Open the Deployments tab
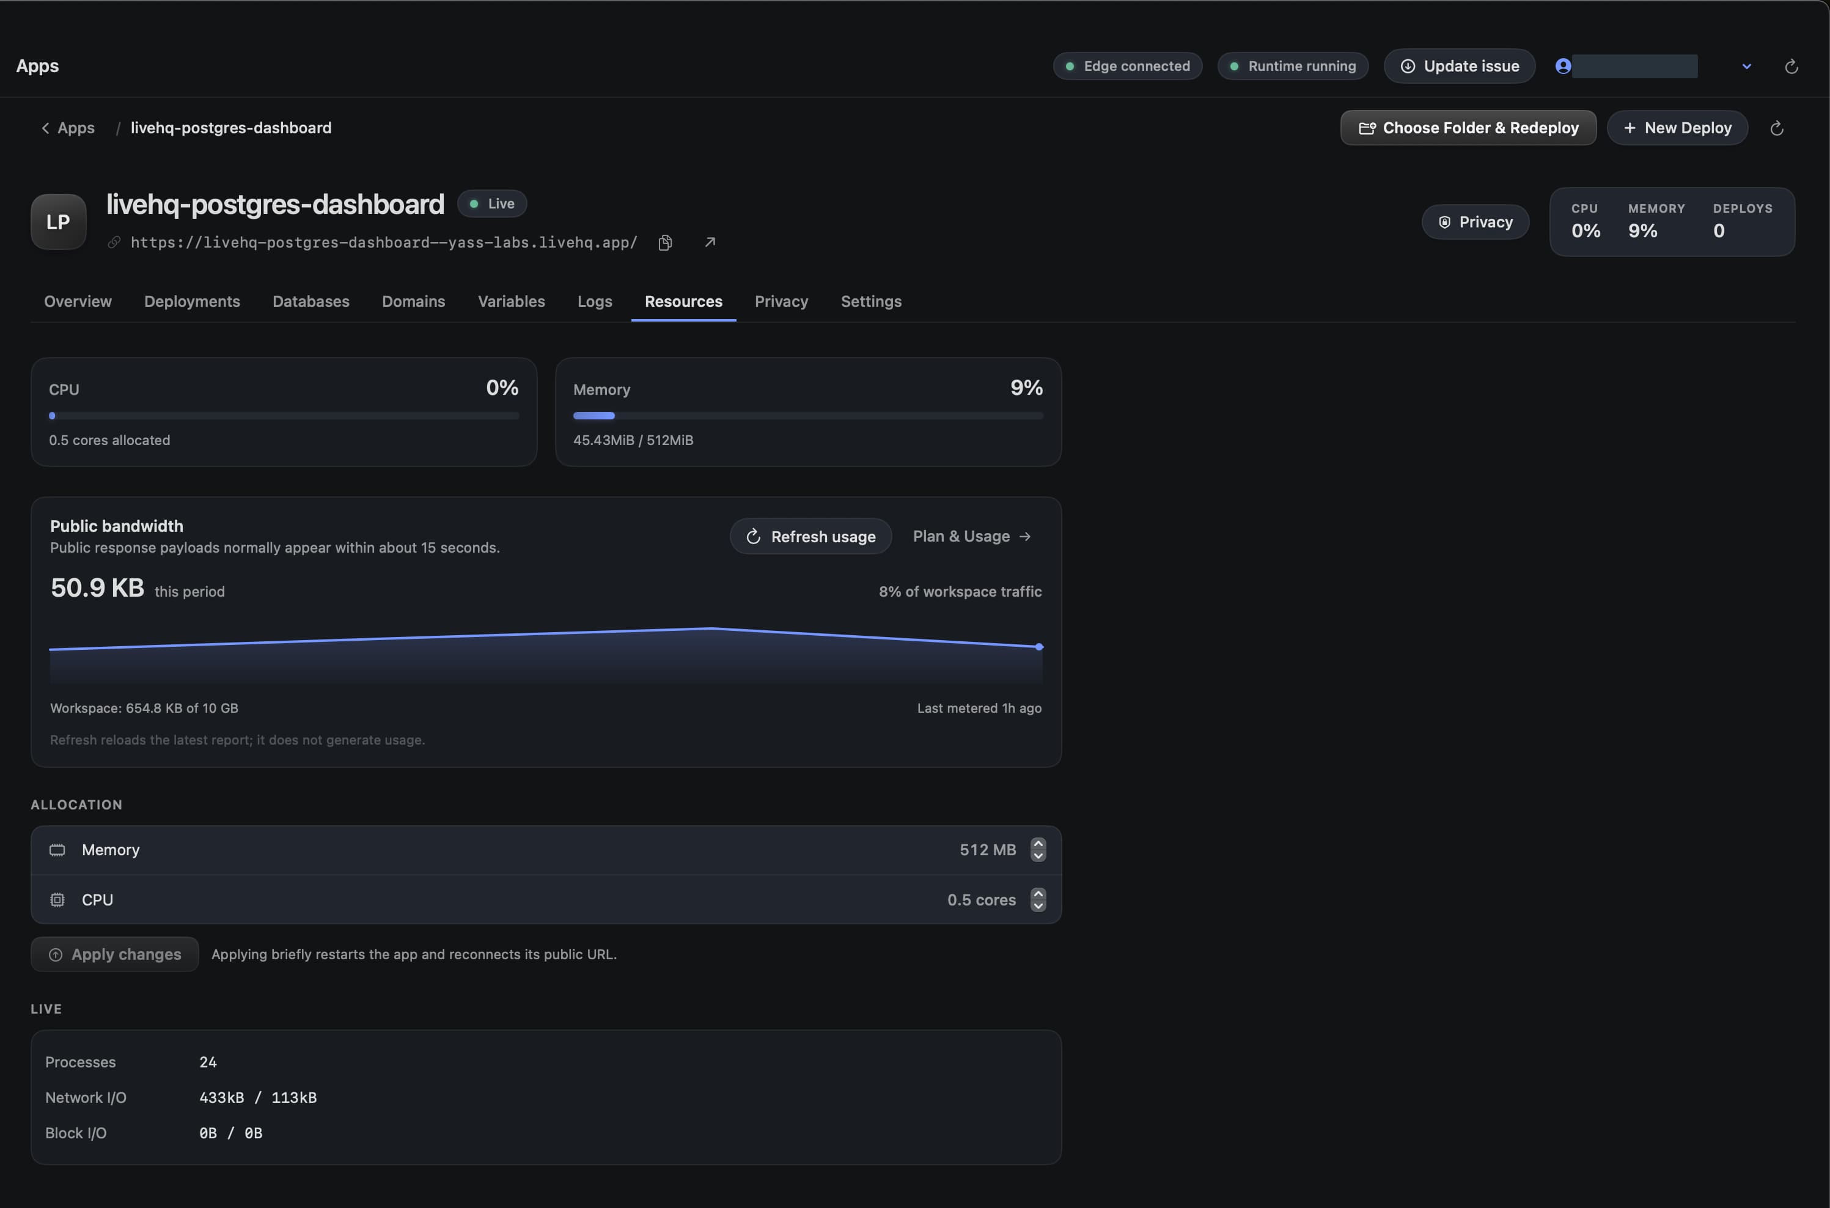Viewport: 1830px width, 1208px height. coord(192,301)
